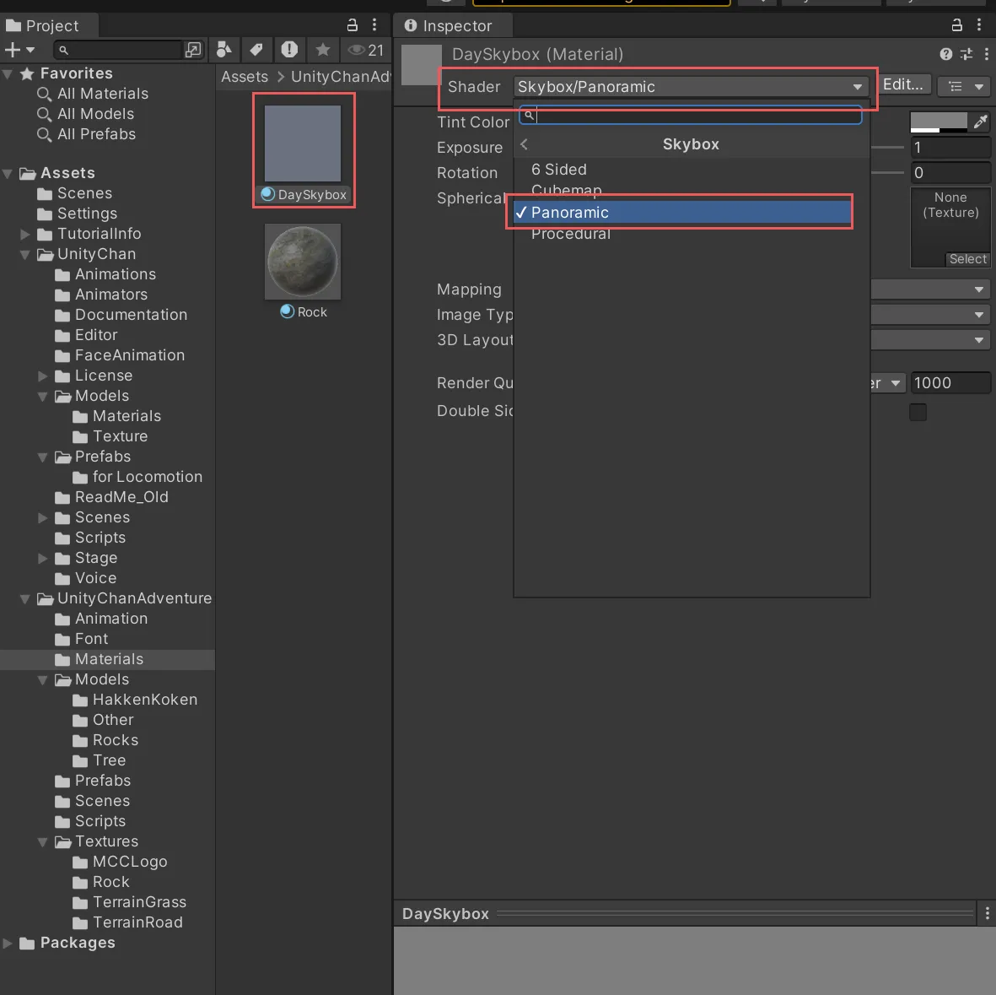Toggle the Project panel lock
Screen dimensions: 996x995
[353, 25]
